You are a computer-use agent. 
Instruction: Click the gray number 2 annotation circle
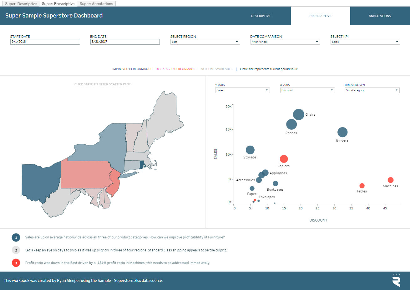point(16,250)
